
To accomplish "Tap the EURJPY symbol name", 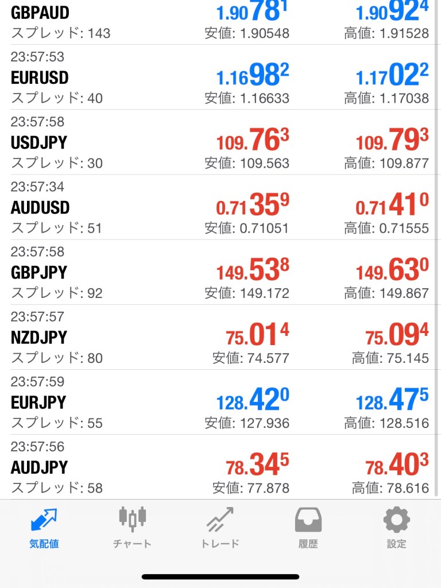I will point(38,402).
